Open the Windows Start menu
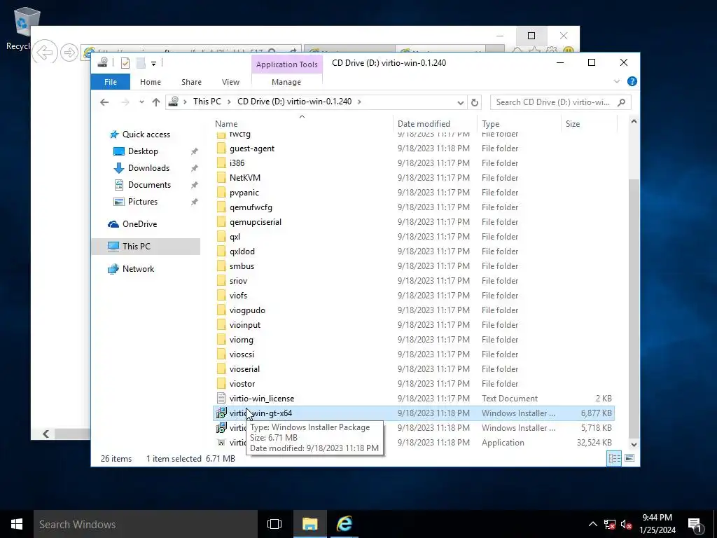 click(17, 524)
